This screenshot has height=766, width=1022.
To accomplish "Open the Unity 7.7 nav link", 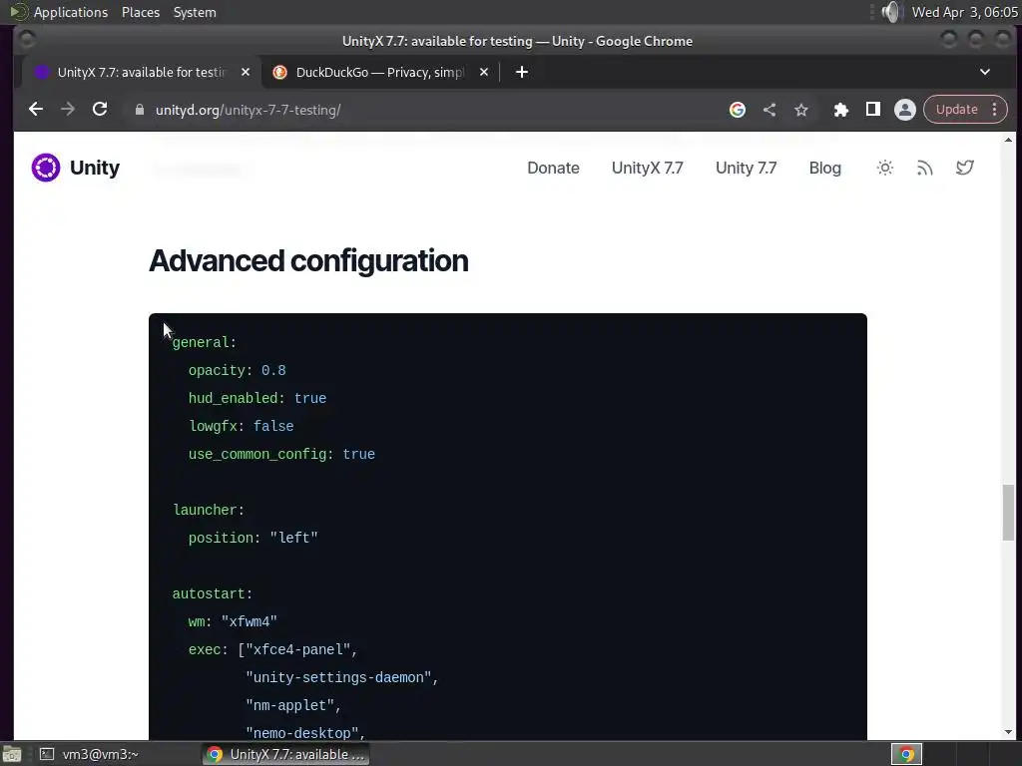I will (746, 168).
